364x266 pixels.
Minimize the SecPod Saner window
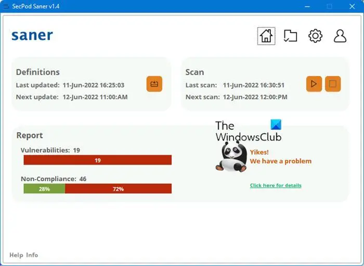coord(307,6)
